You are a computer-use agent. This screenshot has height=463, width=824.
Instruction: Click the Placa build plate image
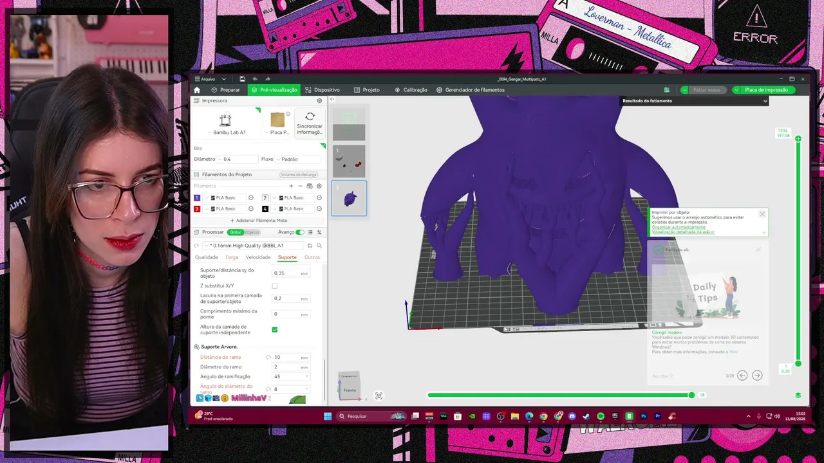click(277, 120)
